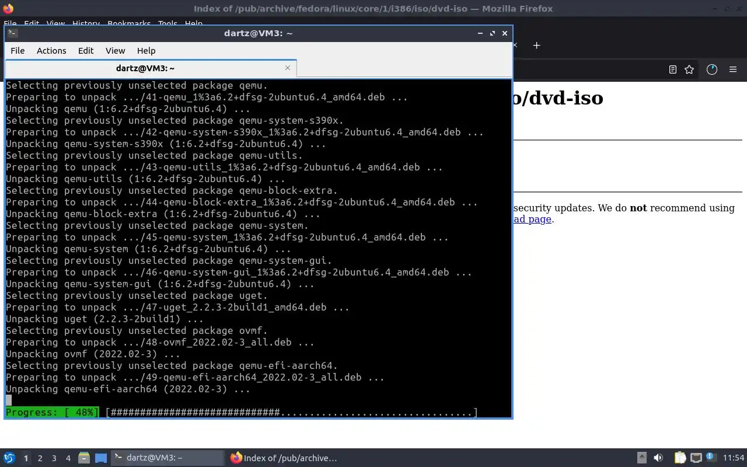Click the line 'Selecting previously unselected package ovmf.'
This screenshot has height=467, width=747.
(137, 331)
